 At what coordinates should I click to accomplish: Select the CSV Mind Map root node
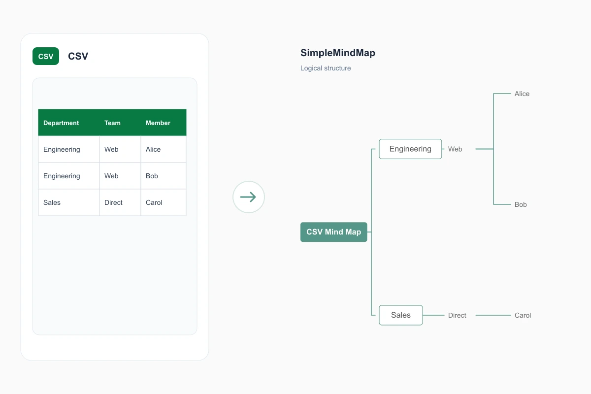(334, 232)
